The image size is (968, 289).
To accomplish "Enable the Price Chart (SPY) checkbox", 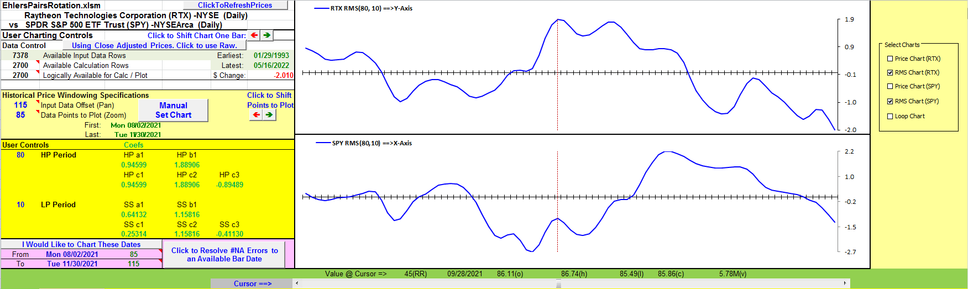I will (890, 86).
